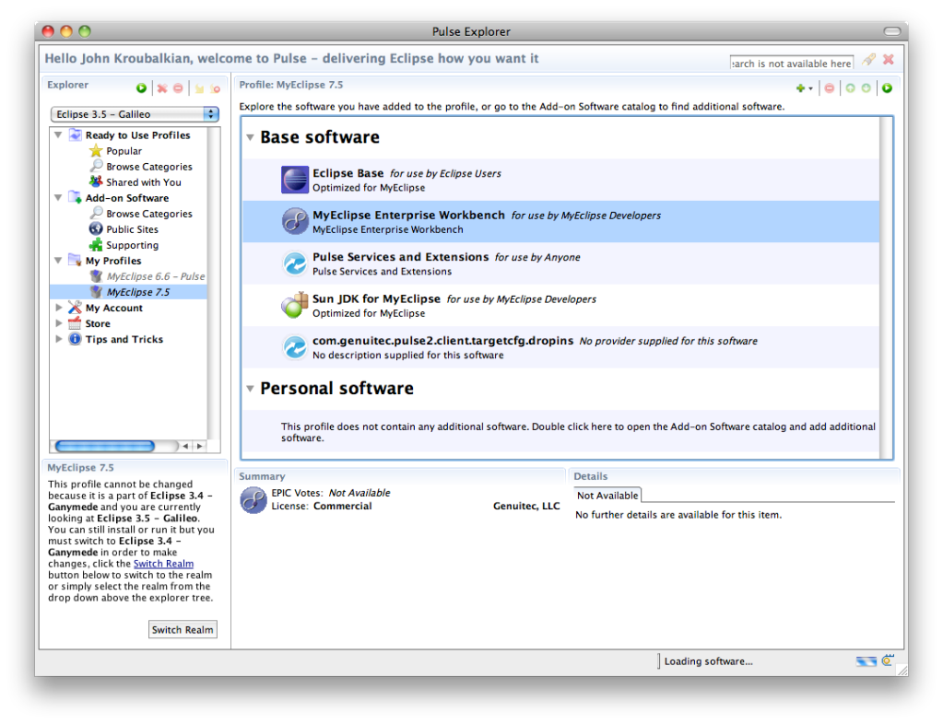Click window toolbar toggle pill in title bar
This screenshot has height=724, width=943.
point(892,31)
